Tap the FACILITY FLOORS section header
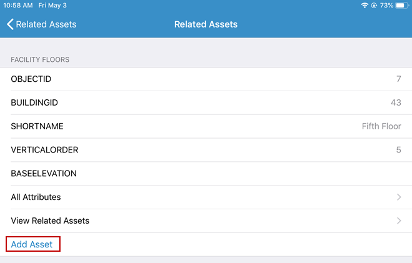The height and width of the screenshot is (263, 412). point(40,59)
